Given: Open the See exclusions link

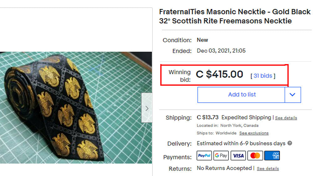Looking at the screenshot, I should 254,133.
